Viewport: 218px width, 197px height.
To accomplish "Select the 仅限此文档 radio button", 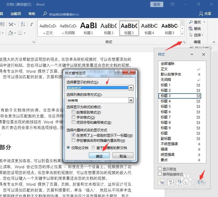I will (68, 148).
